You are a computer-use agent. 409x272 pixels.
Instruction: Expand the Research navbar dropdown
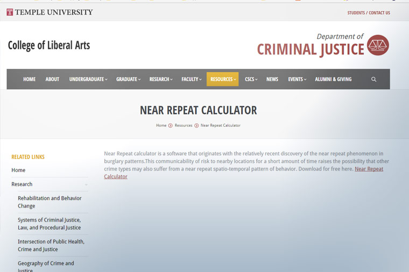(x=161, y=79)
